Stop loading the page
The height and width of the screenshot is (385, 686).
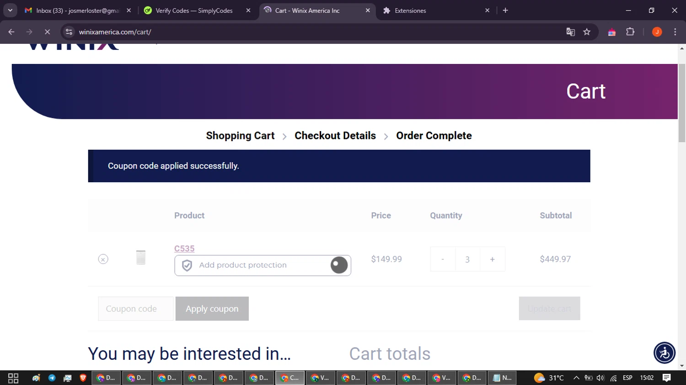47,32
